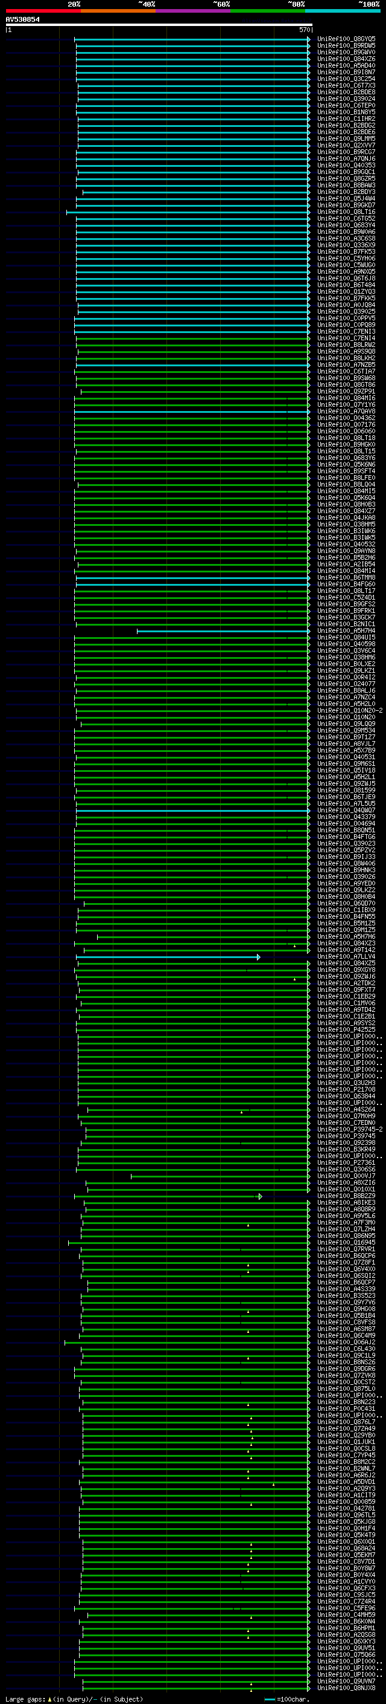Click the UniRef100_Q0H1F4 label

pos(346,1528)
